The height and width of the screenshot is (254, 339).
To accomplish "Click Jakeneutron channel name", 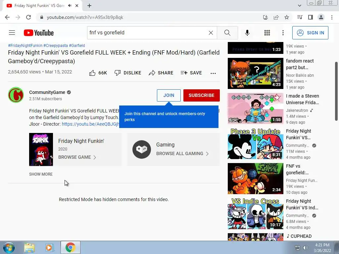I will (297, 110).
